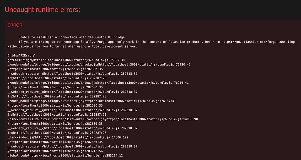
Task: Click the bundle.js:283212:56 stack frame
Action: pos(55,151)
